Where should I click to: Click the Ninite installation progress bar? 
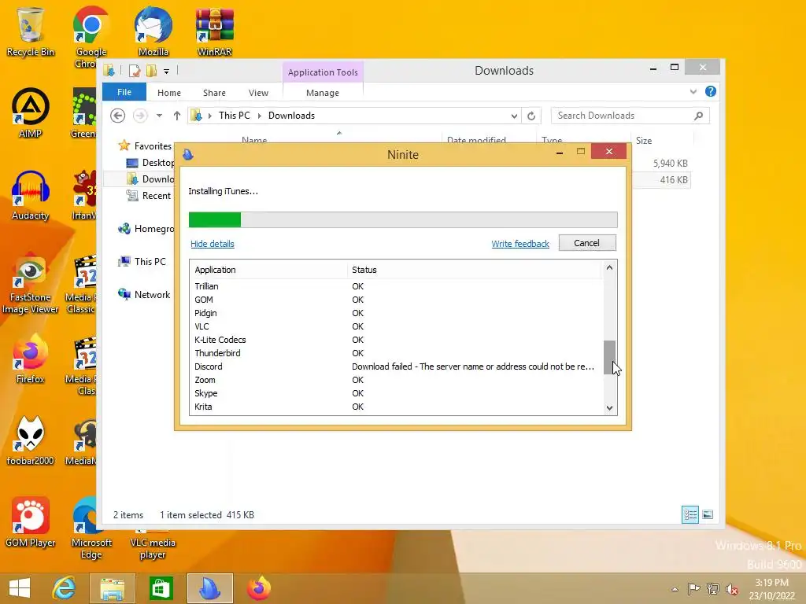(403, 220)
